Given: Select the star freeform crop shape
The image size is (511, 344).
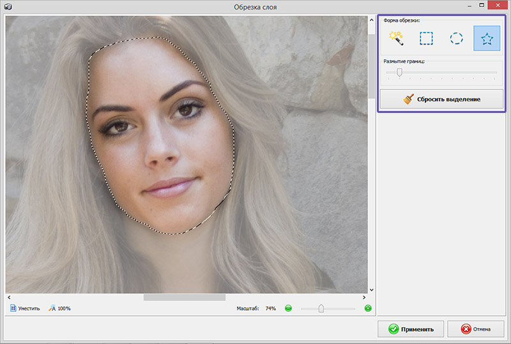Looking at the screenshot, I should pos(487,39).
